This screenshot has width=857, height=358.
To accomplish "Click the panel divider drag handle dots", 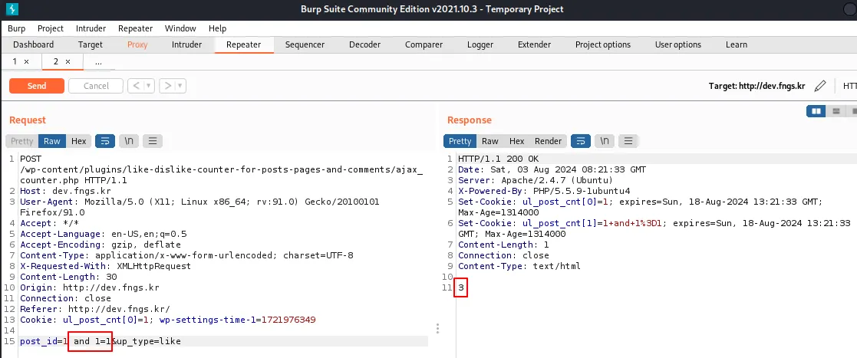I will tap(437, 329).
